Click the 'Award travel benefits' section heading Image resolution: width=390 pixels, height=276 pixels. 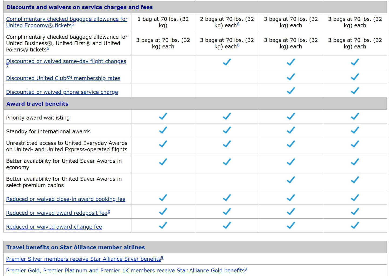[37, 104]
